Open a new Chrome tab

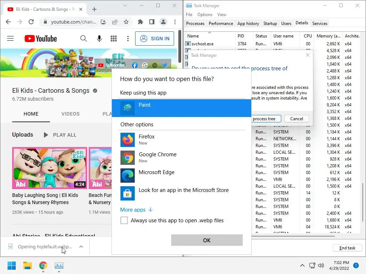tap(94, 9)
